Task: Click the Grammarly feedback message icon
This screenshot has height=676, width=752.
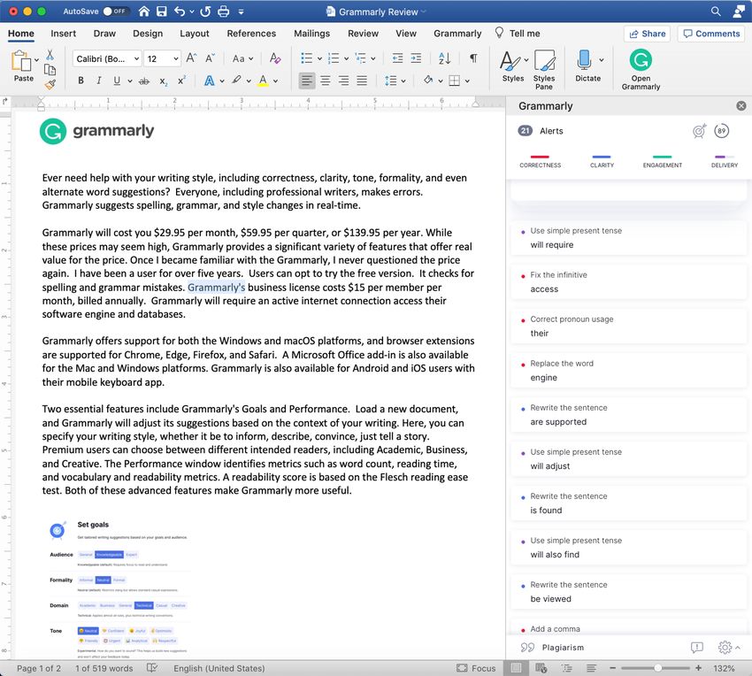Action: 696,647
